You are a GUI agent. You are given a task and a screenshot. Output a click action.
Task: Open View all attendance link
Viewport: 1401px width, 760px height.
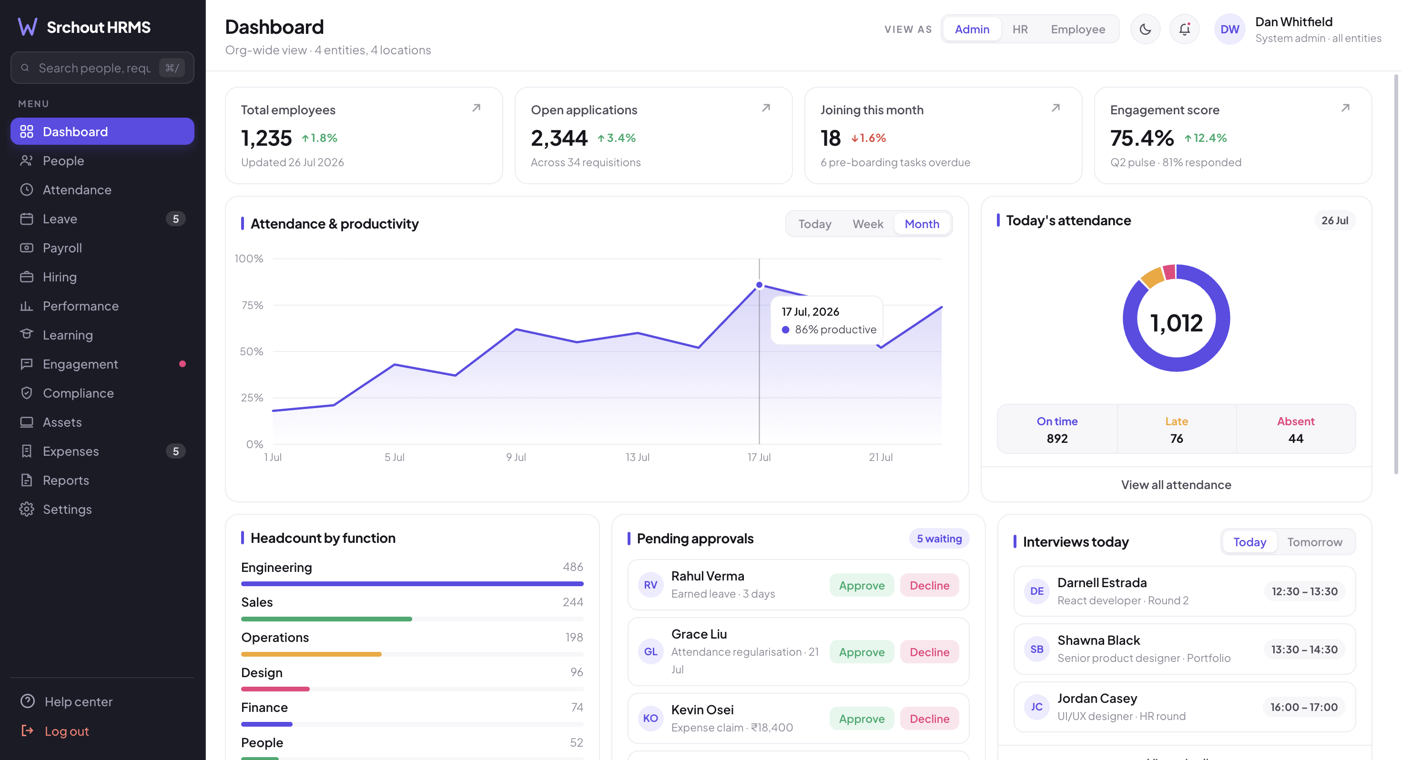coord(1176,484)
